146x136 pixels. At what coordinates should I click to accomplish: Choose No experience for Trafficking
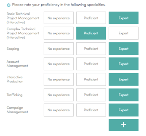click(59, 95)
